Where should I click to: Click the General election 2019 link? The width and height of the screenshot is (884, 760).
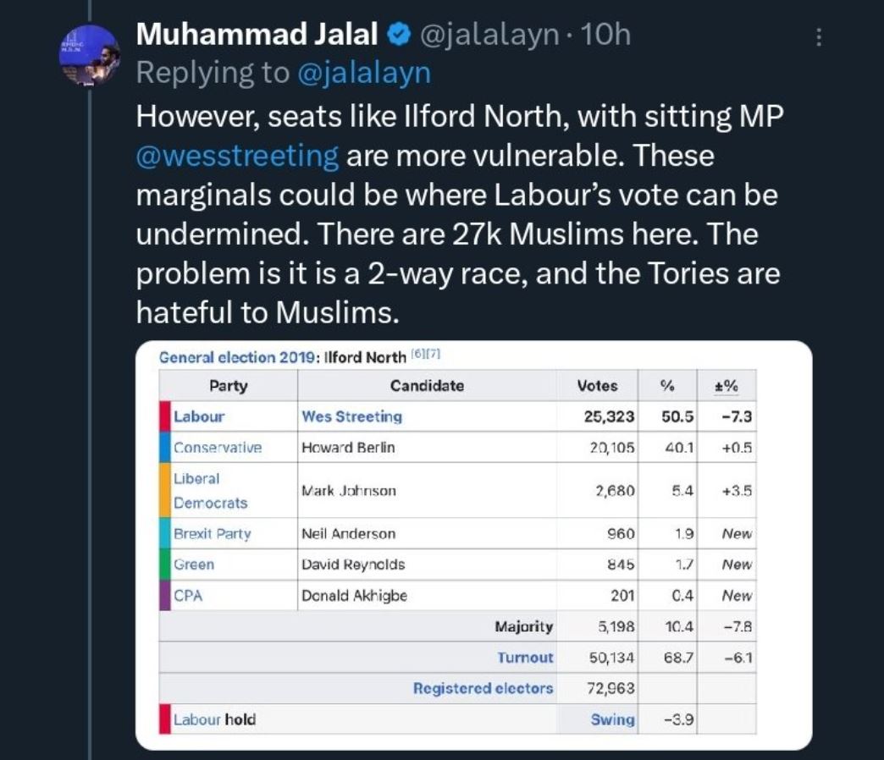click(x=235, y=357)
